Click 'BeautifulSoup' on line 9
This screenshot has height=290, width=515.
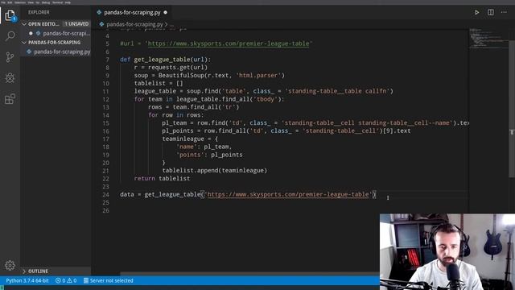(181, 75)
